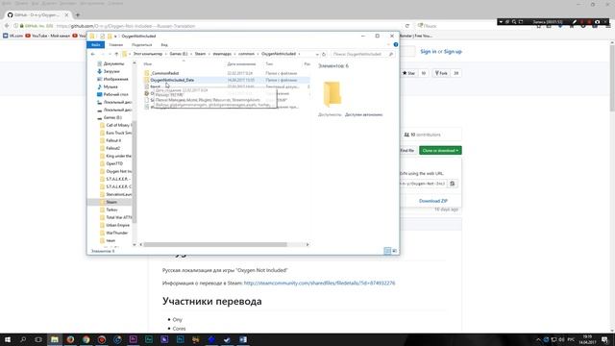The image size is (615, 346).
Task: Click Sign in link on GitHub page
Action: pos(428,51)
